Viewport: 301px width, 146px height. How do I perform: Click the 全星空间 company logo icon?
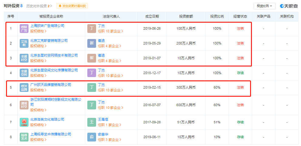point(24,73)
